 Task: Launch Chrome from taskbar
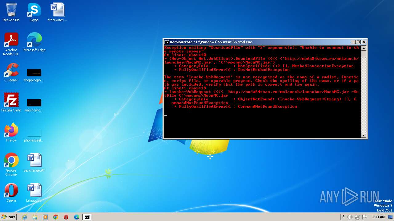[56, 217]
